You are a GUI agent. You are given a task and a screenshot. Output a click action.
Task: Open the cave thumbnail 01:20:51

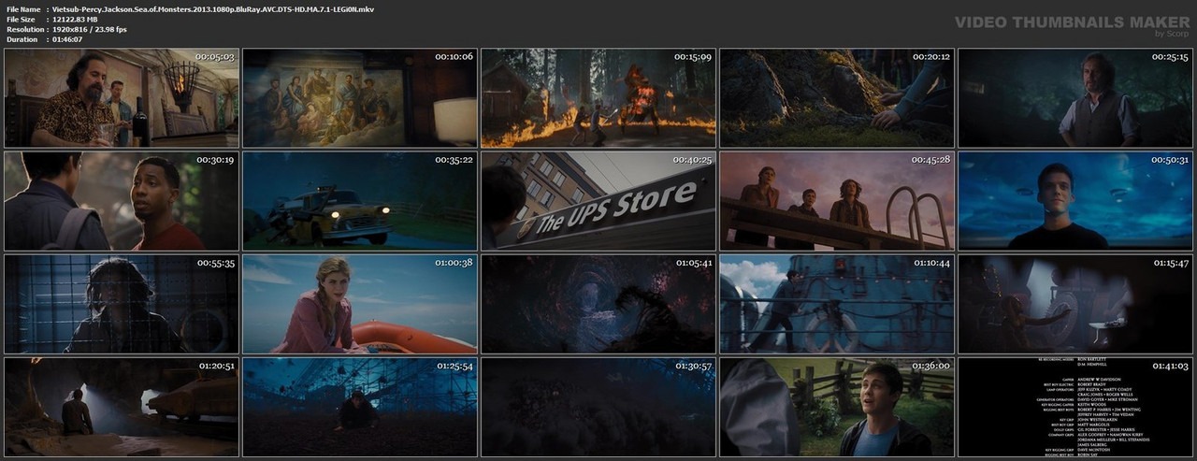pos(122,407)
